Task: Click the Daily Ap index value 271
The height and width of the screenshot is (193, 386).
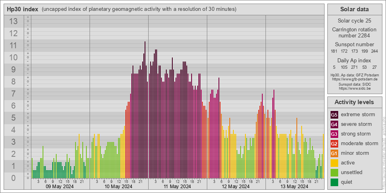Action: (x=354, y=67)
